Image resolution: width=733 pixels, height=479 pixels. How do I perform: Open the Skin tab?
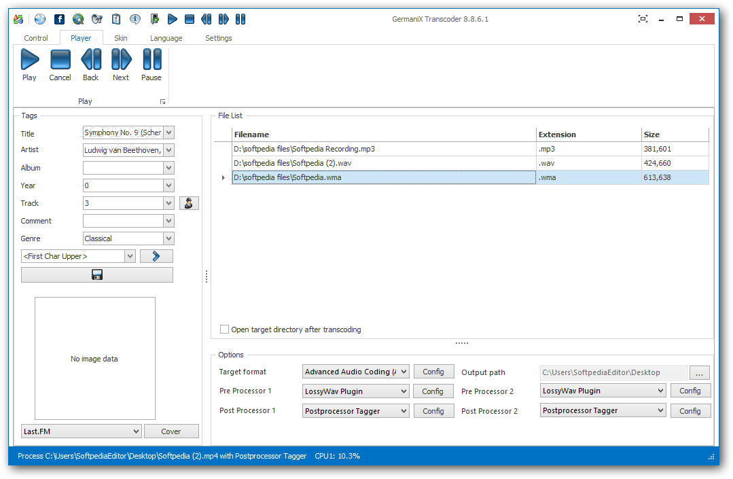(121, 38)
